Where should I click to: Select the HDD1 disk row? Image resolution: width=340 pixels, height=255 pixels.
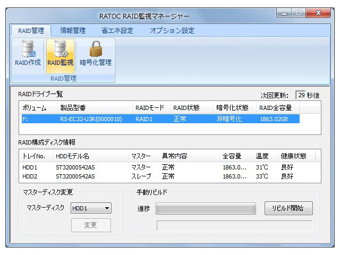pos(170,167)
